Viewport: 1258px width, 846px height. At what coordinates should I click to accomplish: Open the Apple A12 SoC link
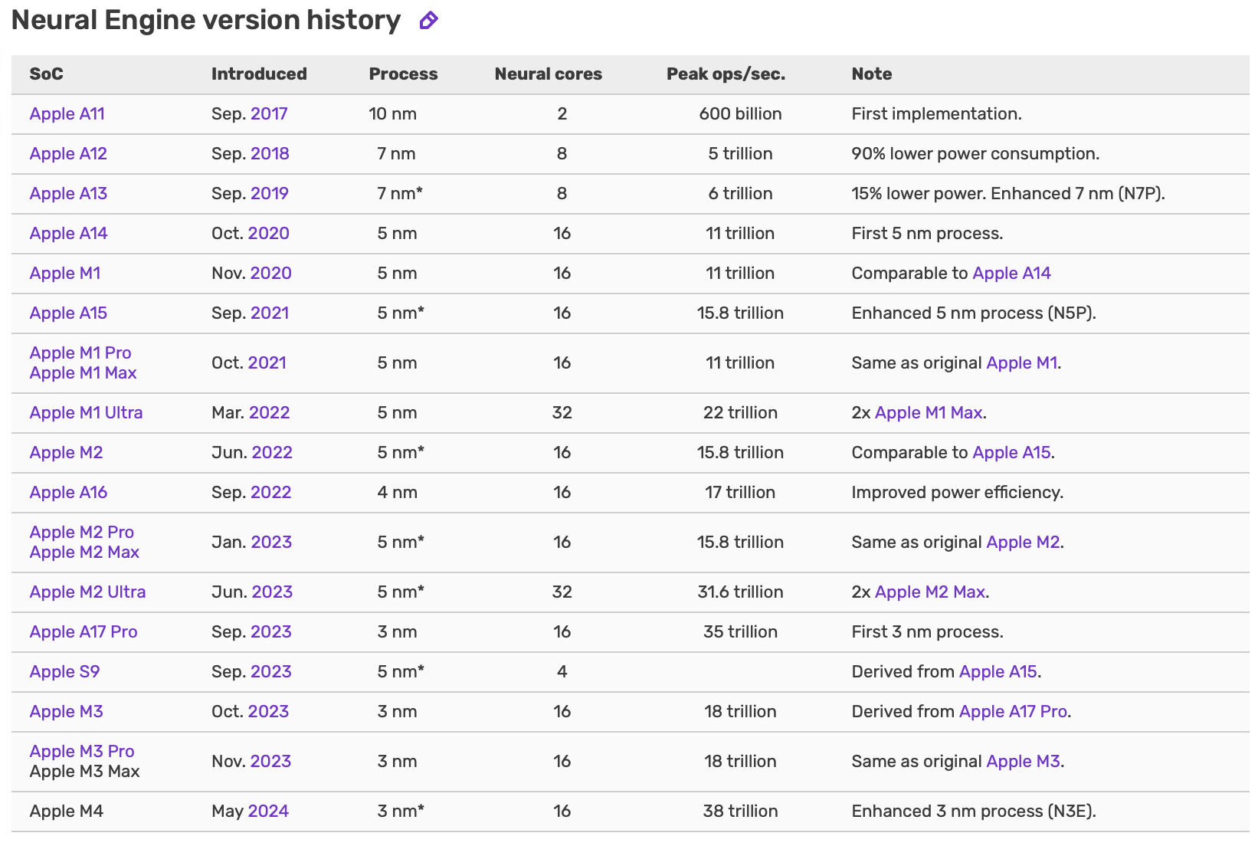pyautogui.click(x=68, y=154)
